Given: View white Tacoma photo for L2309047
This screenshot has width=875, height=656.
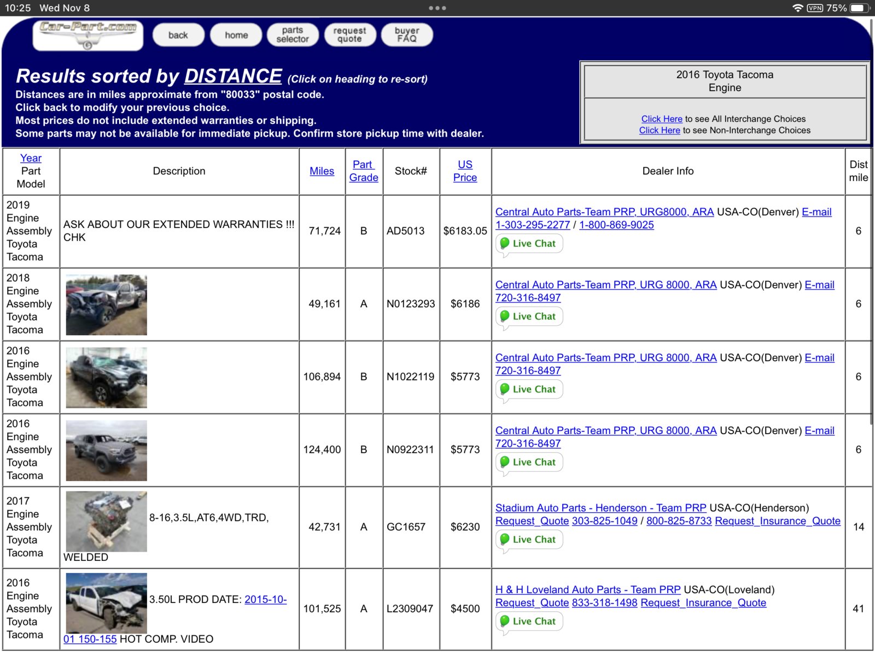Looking at the screenshot, I should (x=106, y=603).
